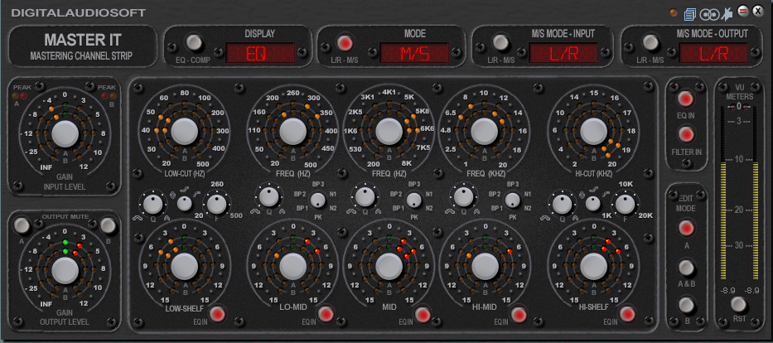Close the Master It plugin window
Viewport: 773px width, 343px height.
[757, 10]
